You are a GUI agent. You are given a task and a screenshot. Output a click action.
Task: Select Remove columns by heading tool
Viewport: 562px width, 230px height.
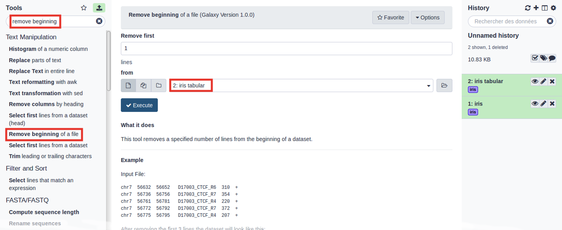point(46,104)
